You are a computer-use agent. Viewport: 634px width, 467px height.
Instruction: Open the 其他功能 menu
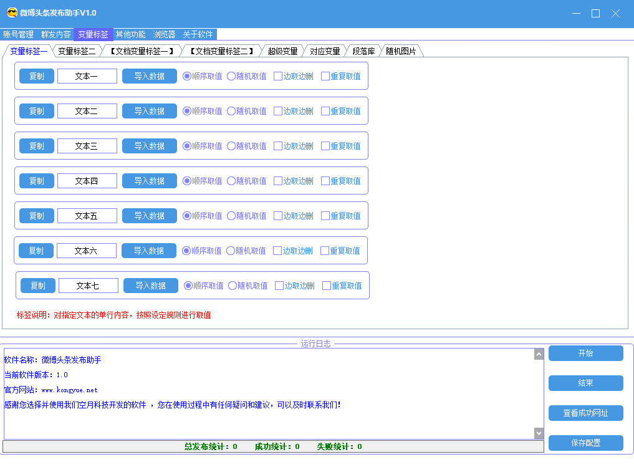tap(130, 34)
